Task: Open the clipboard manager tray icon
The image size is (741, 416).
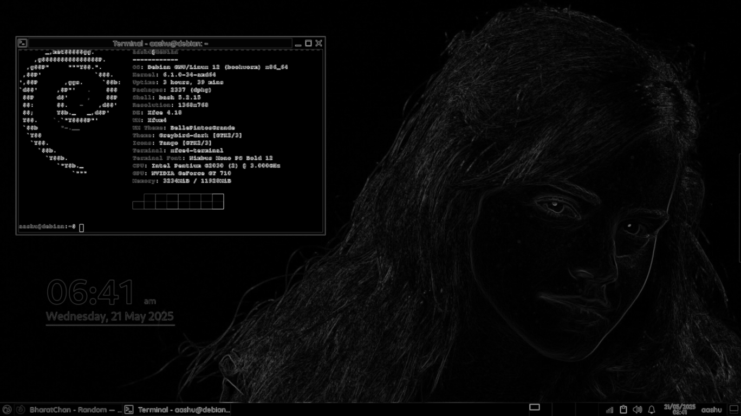Action: click(x=623, y=409)
